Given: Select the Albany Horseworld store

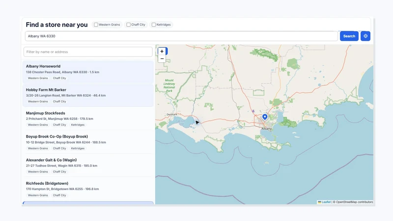Looking at the screenshot, I should coord(88,72).
